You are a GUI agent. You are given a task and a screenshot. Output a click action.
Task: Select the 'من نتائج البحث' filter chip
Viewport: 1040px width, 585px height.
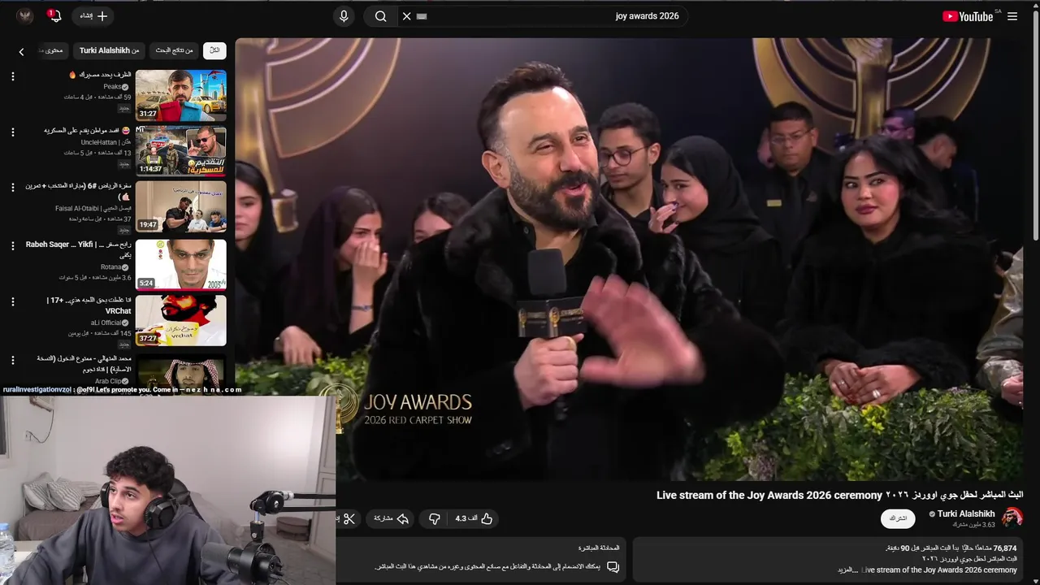coord(175,50)
